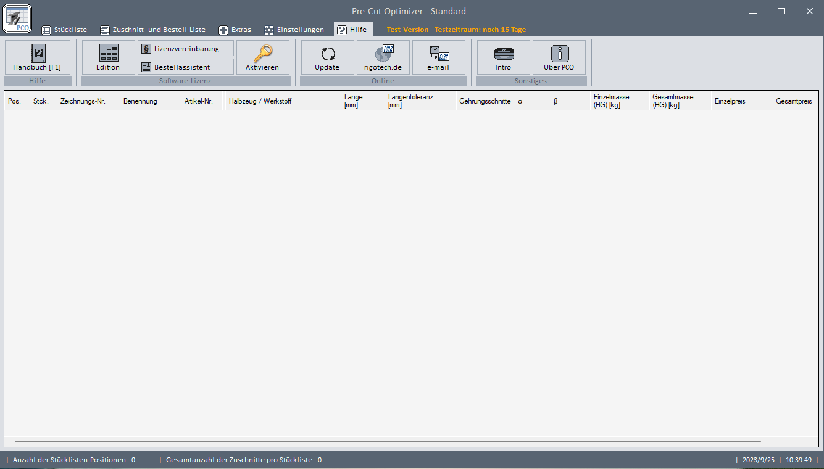The width and height of the screenshot is (824, 469).
Task: Open the Edition license info
Action: coord(109,57)
